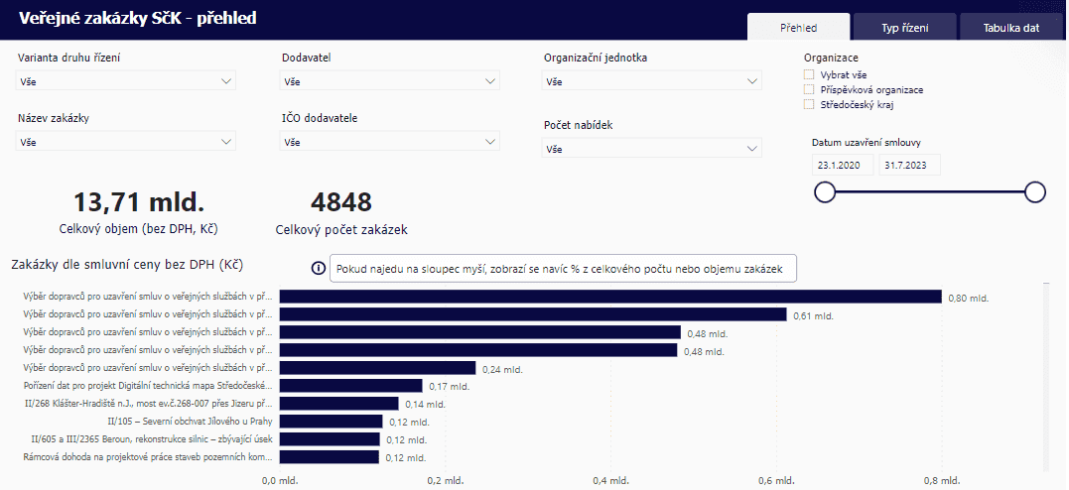Check the 'Vybrat vše' checkbox
Image resolution: width=1069 pixels, height=490 pixels.
(809, 74)
